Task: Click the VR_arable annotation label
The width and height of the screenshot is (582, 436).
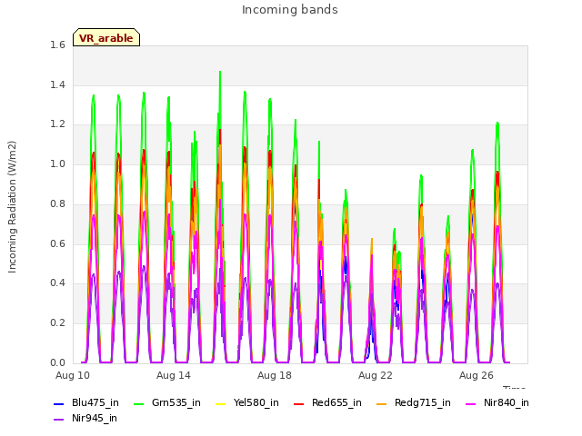Action: (x=106, y=37)
